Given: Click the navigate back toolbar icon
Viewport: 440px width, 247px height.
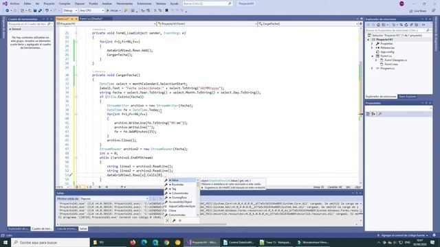Looking at the screenshot, I should coord(7,11).
